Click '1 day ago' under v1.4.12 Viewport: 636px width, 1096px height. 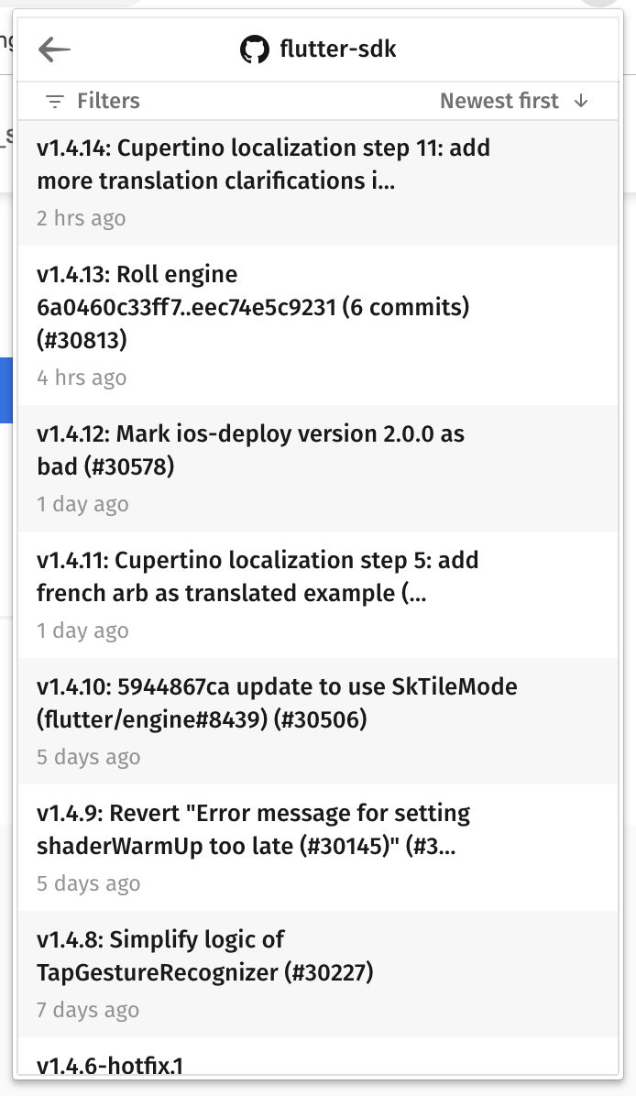(82, 504)
